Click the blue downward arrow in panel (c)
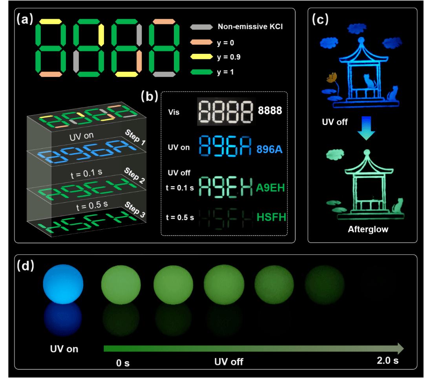This screenshot has width=424, height=378. click(366, 129)
